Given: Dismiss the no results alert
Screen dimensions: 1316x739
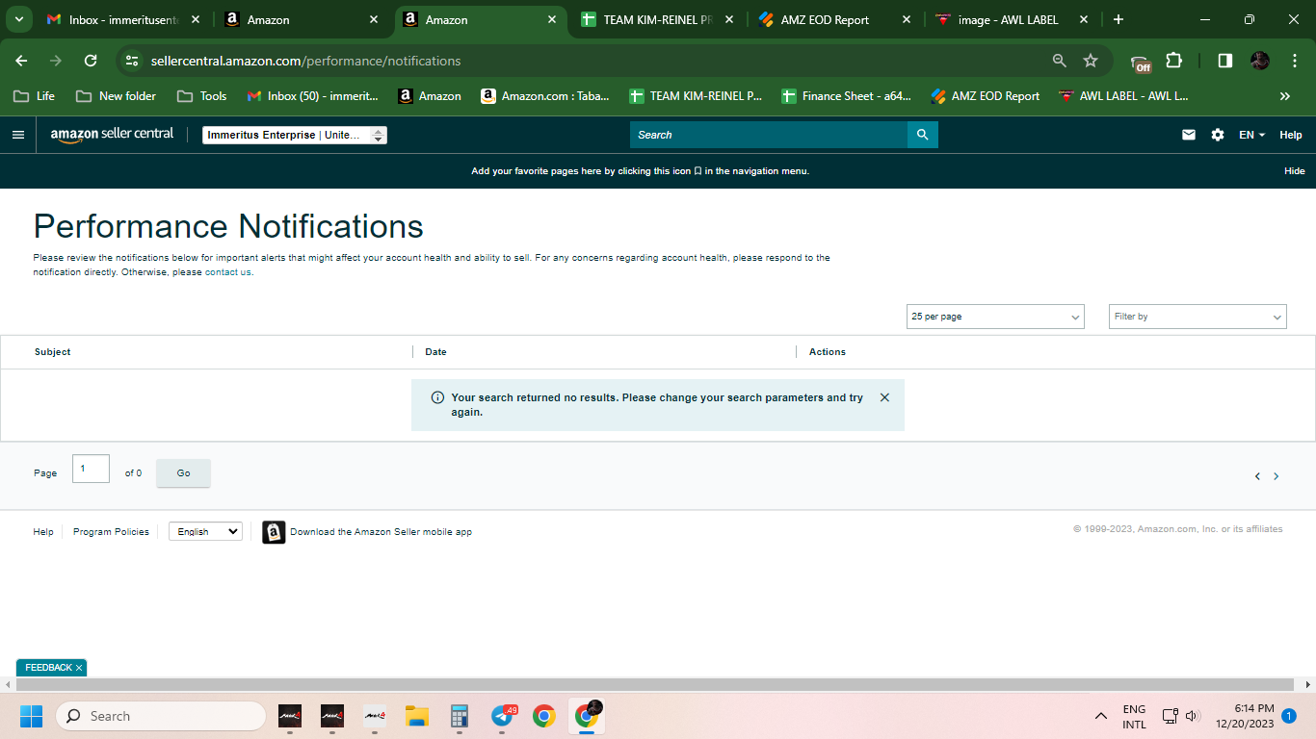Looking at the screenshot, I should click(x=884, y=397).
